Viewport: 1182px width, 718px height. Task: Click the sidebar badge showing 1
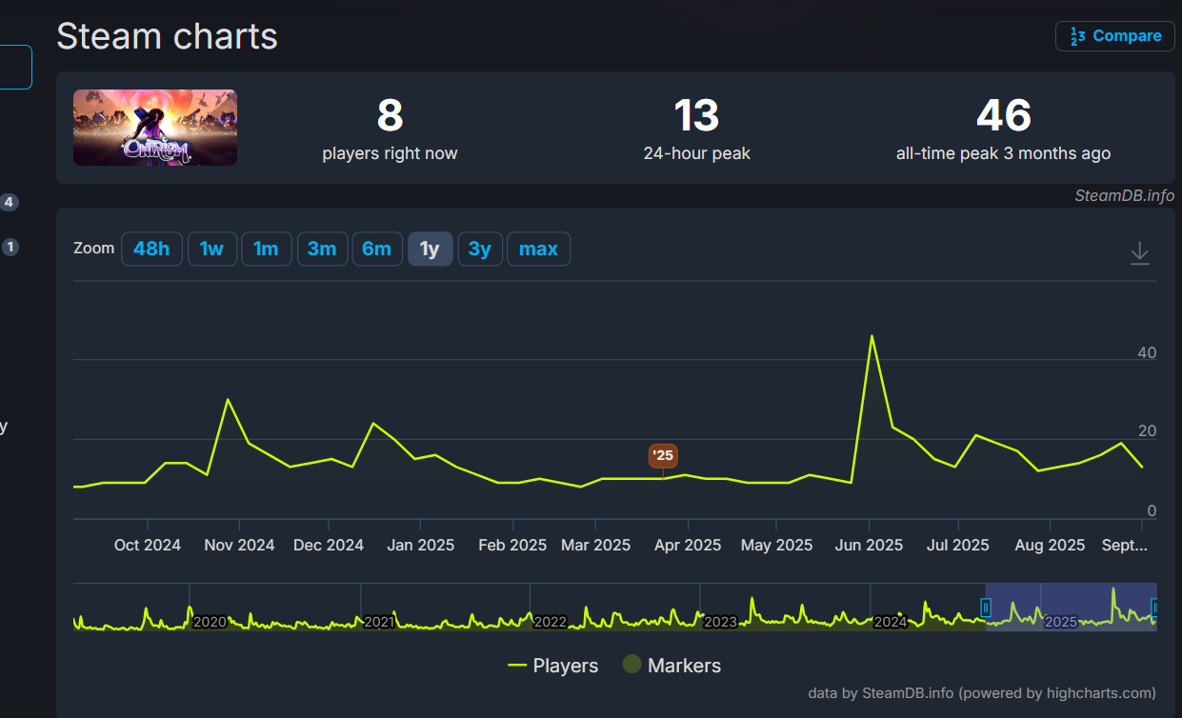10,247
